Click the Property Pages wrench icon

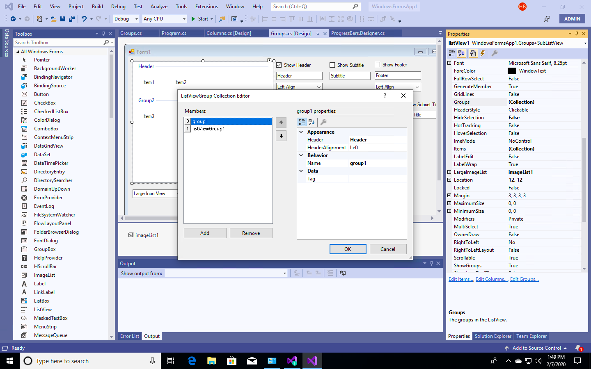click(495, 53)
